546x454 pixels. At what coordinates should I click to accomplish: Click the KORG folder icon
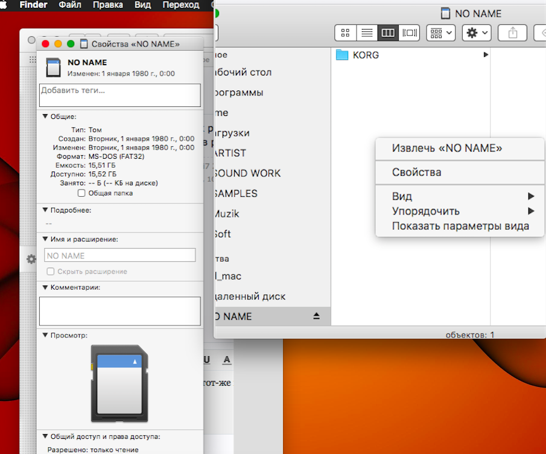pos(342,55)
